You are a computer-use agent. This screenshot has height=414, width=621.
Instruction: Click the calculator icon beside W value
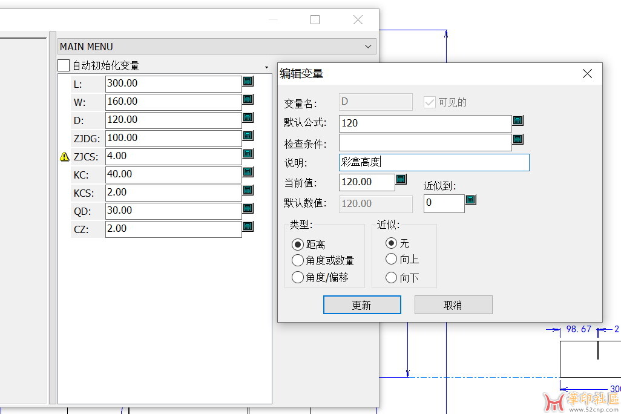(x=248, y=99)
